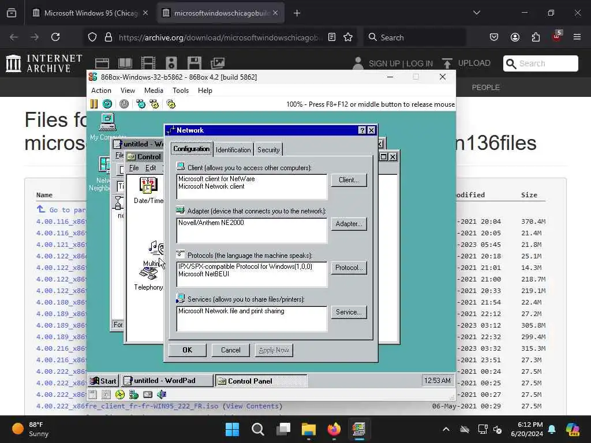Screen dimensions: 591x443
Task: Open Internet Archive software floppy icon
Action: tap(194, 63)
